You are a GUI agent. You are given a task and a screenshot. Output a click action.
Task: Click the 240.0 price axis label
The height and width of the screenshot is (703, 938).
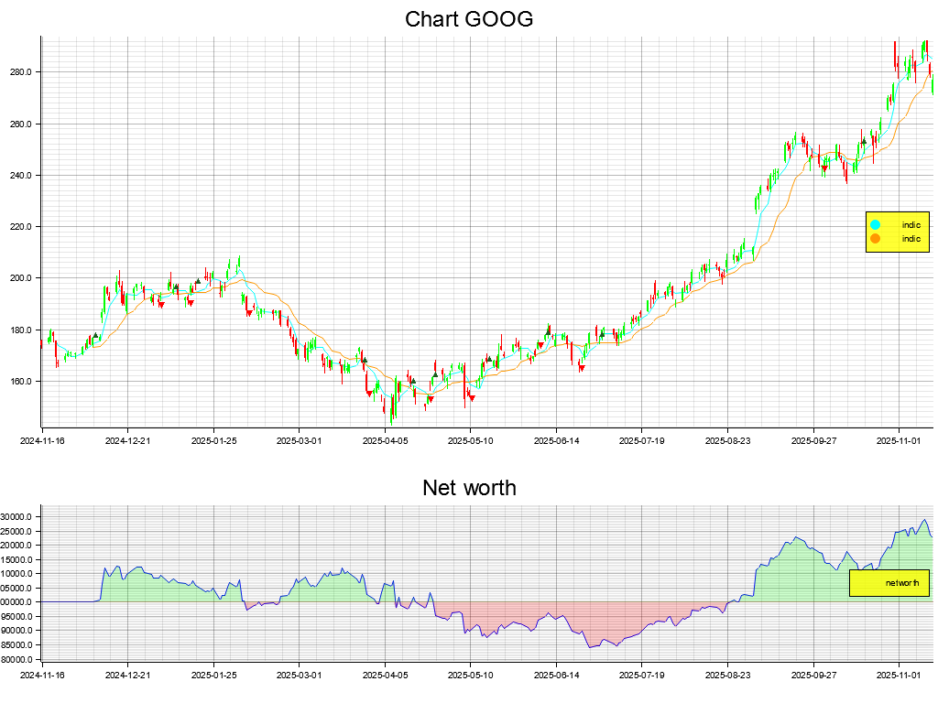click(x=22, y=176)
